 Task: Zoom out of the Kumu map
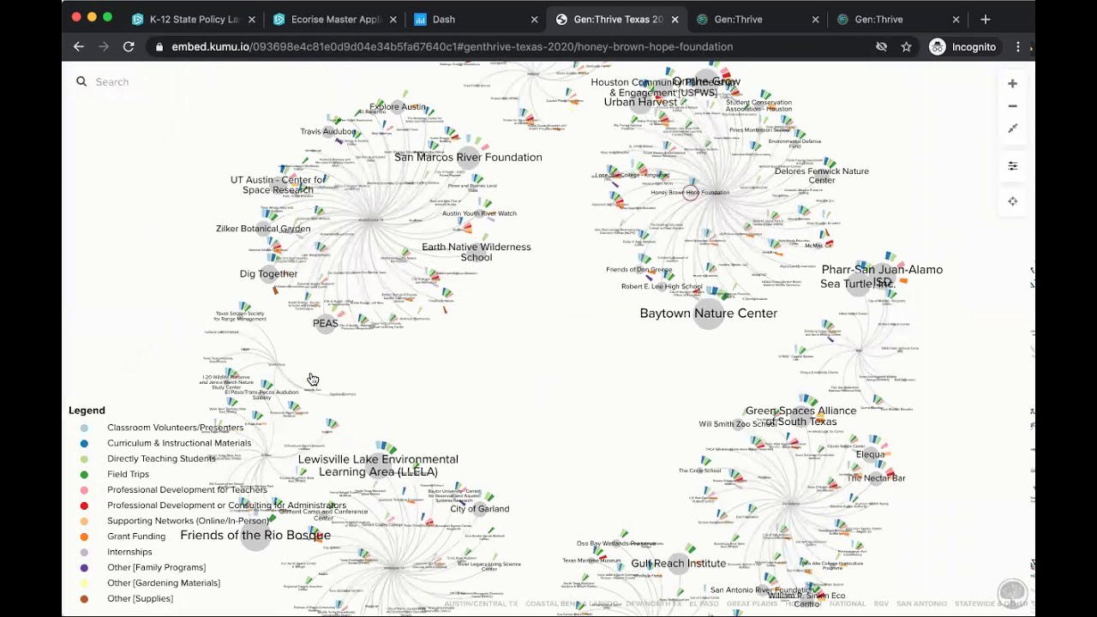point(1012,106)
